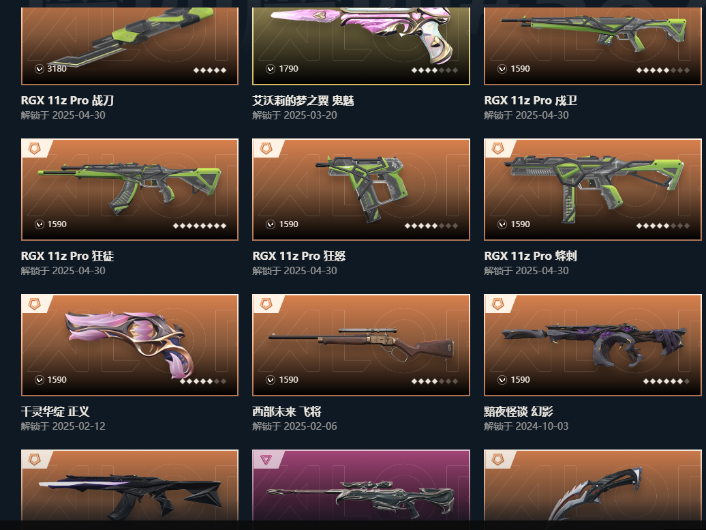Open the RGX 11z Pro 战刀 melee skin

(x=129, y=46)
